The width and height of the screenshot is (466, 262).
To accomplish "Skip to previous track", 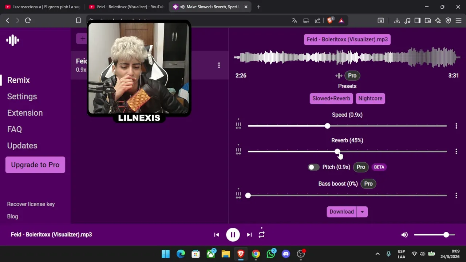I will tap(217, 235).
